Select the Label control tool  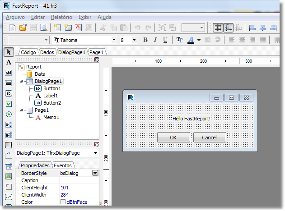click(9, 62)
